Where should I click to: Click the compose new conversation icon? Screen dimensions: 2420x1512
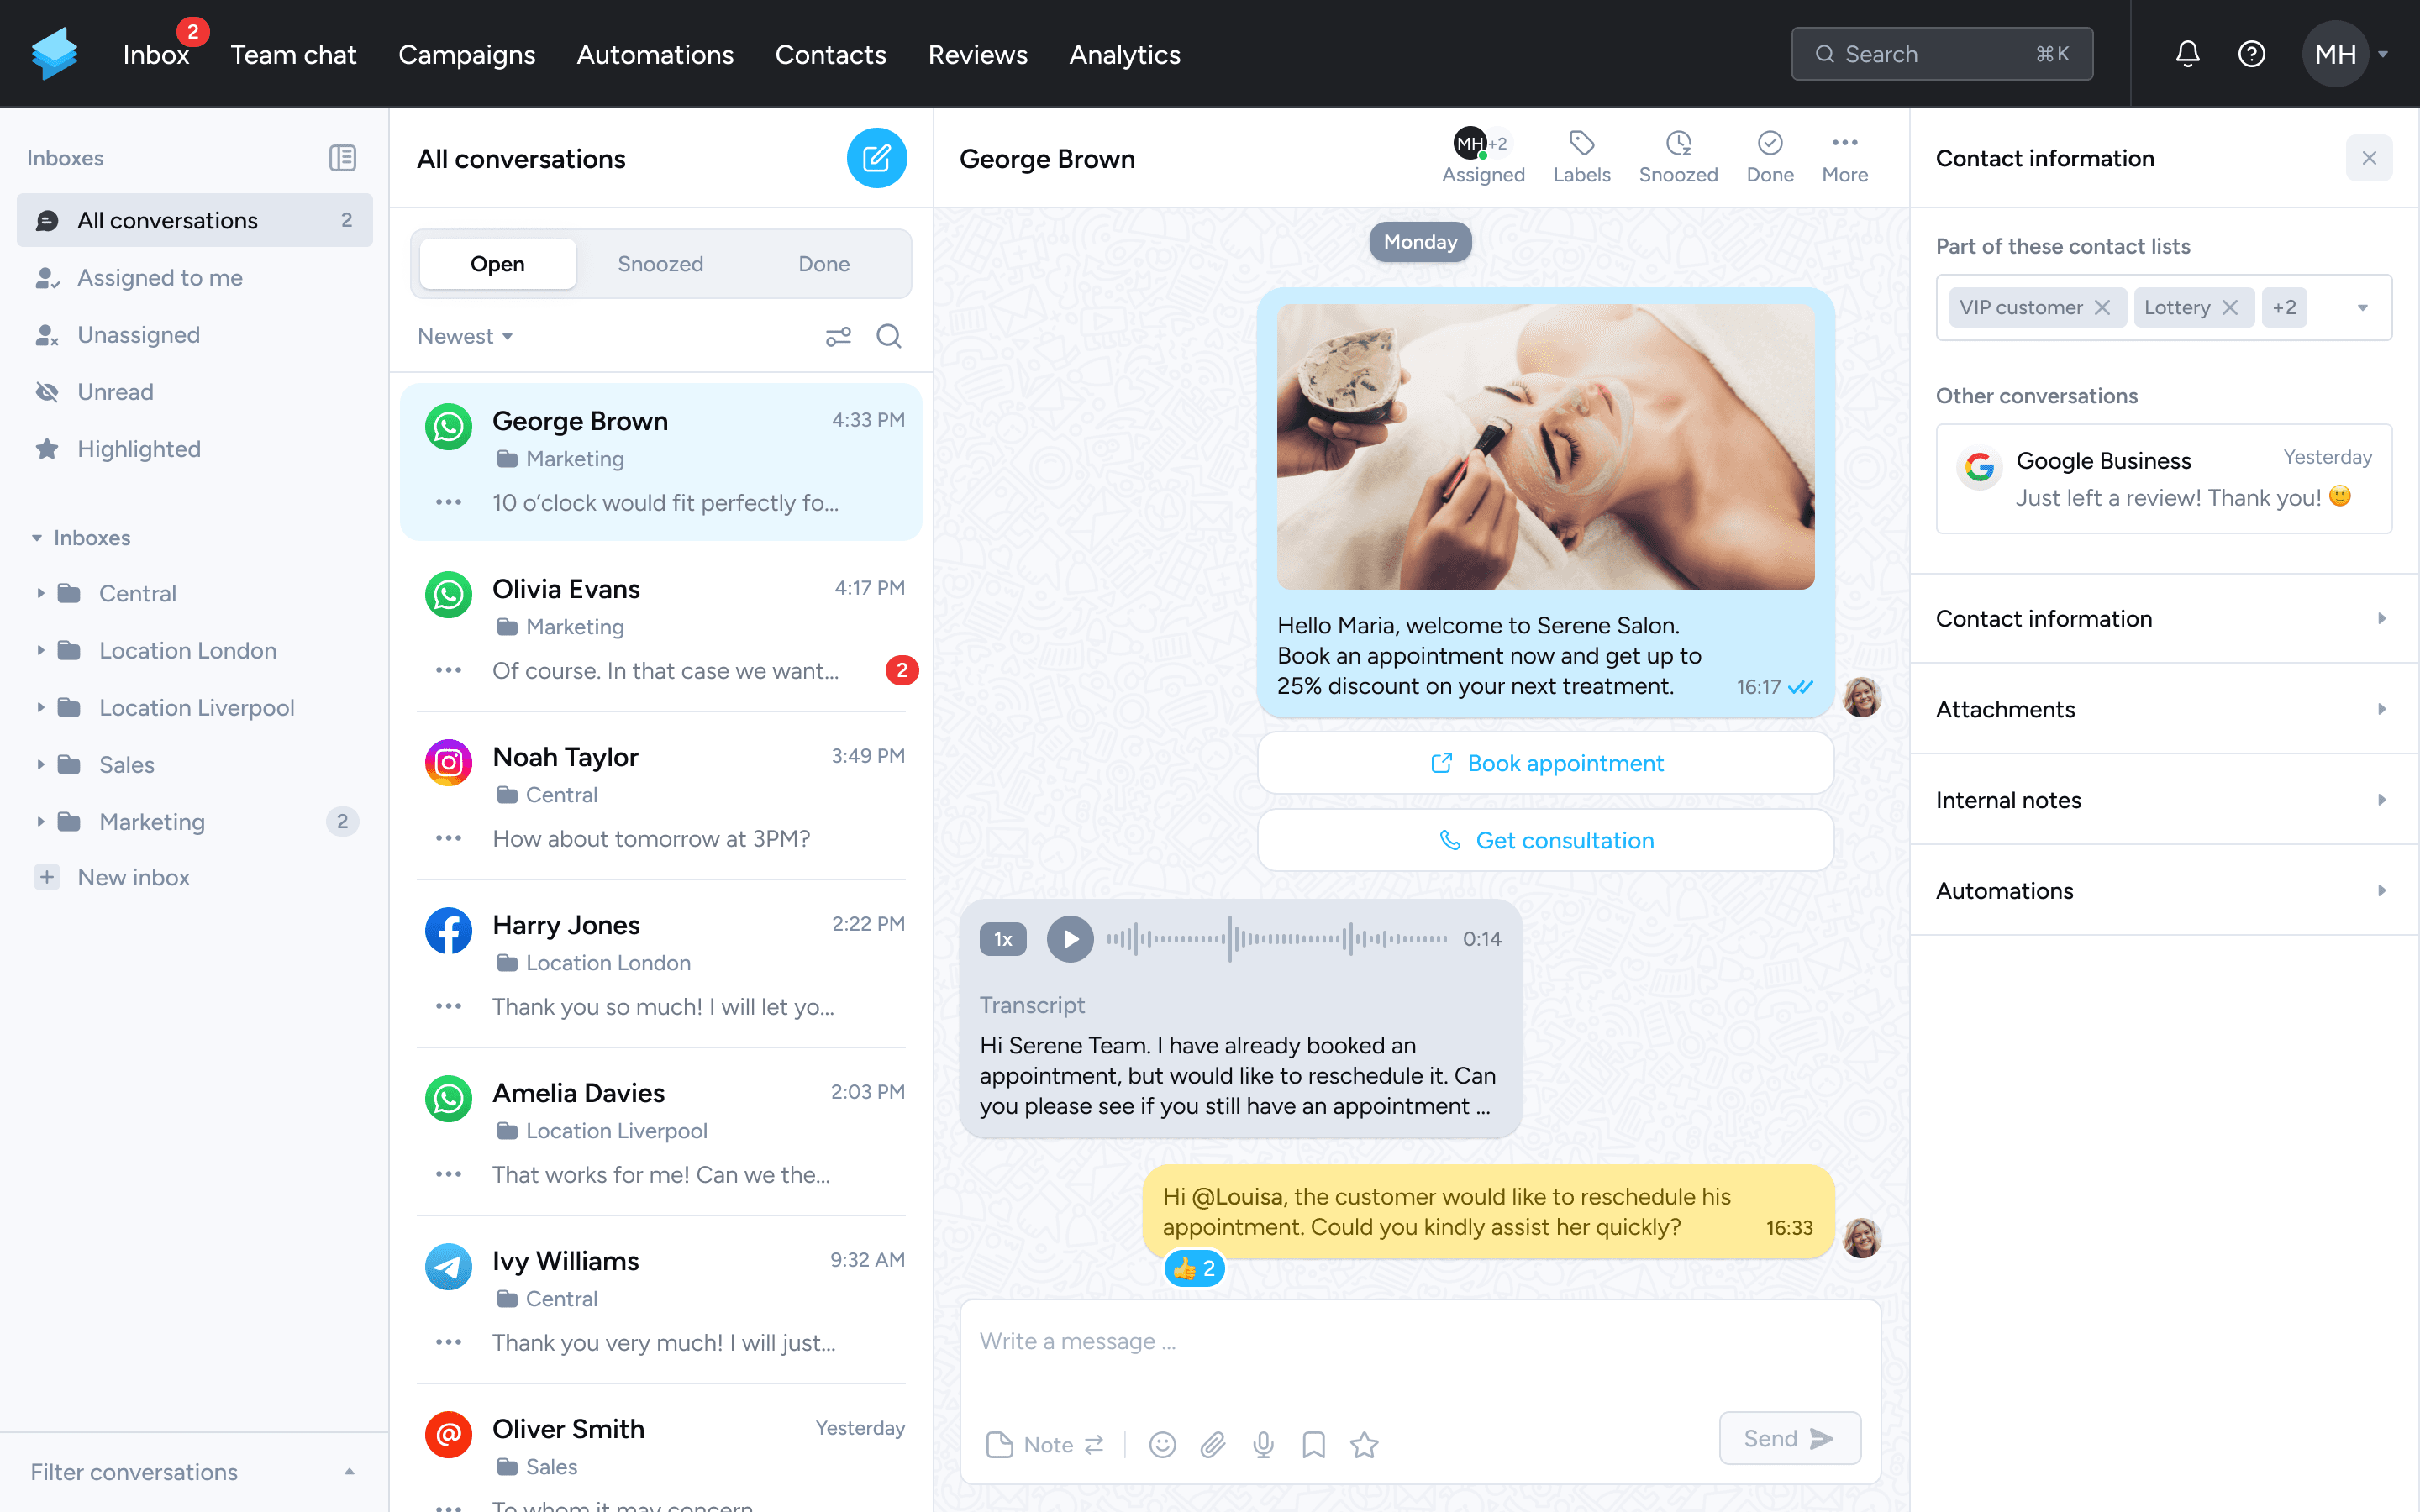[x=875, y=159]
